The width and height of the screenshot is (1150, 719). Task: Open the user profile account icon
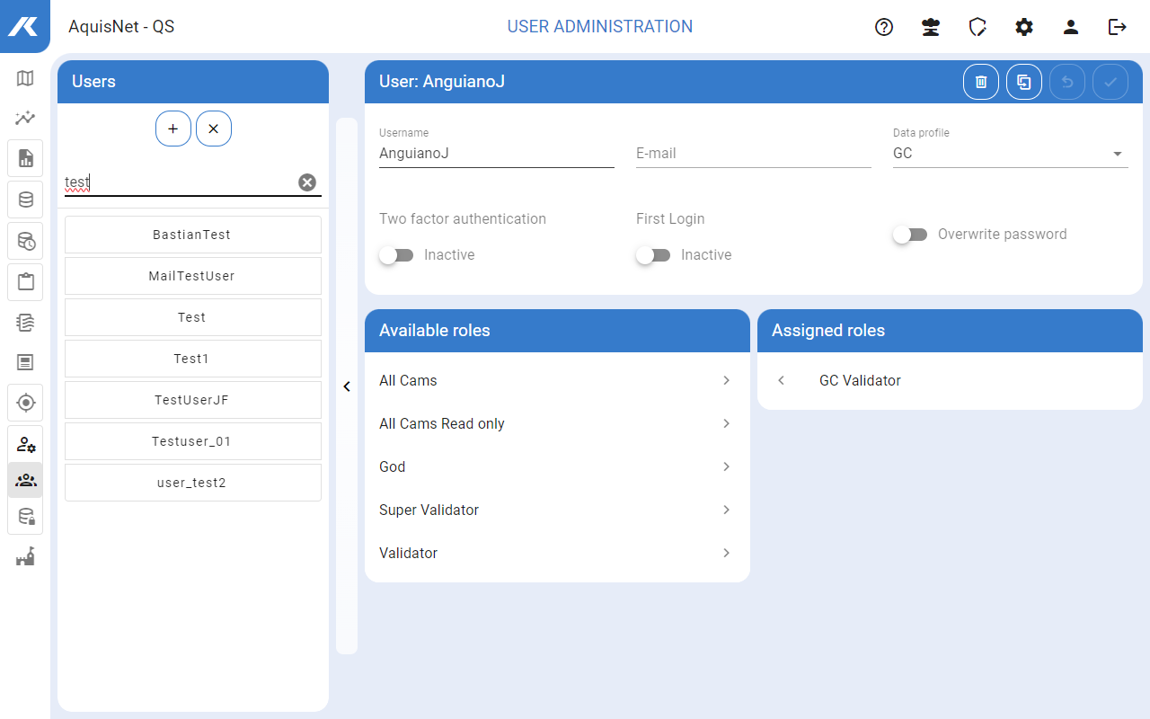1071,27
